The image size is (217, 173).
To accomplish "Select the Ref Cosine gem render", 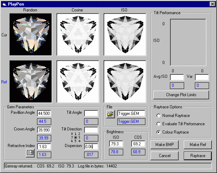I will (78, 82).
